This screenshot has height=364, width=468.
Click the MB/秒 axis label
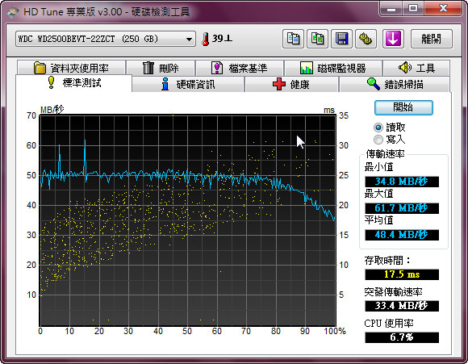coord(52,110)
